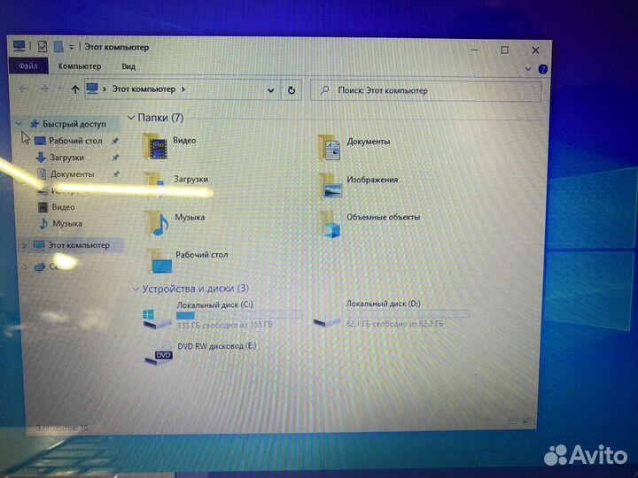638x478 pixels.
Task: Click the Back navigation arrow
Action: [24, 89]
